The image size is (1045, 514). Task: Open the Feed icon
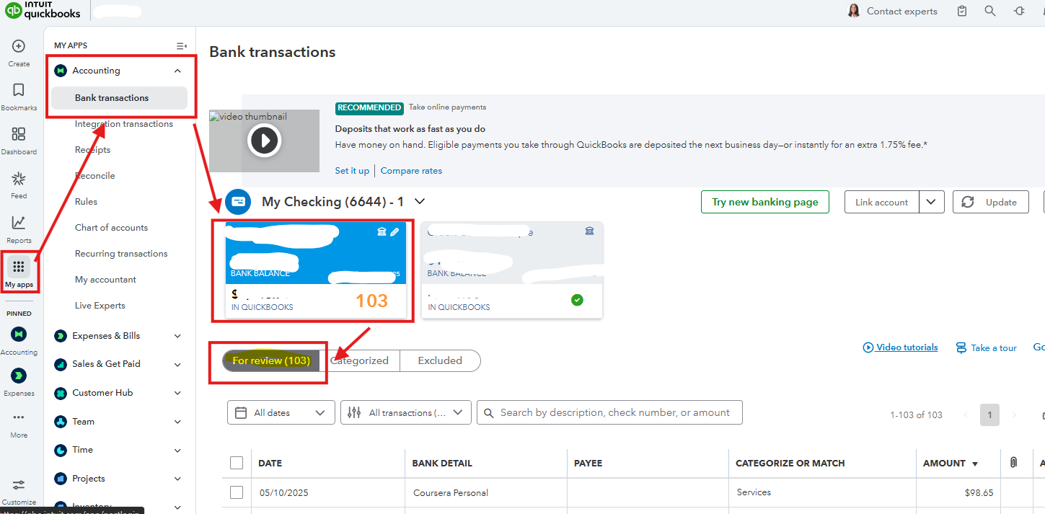19,178
